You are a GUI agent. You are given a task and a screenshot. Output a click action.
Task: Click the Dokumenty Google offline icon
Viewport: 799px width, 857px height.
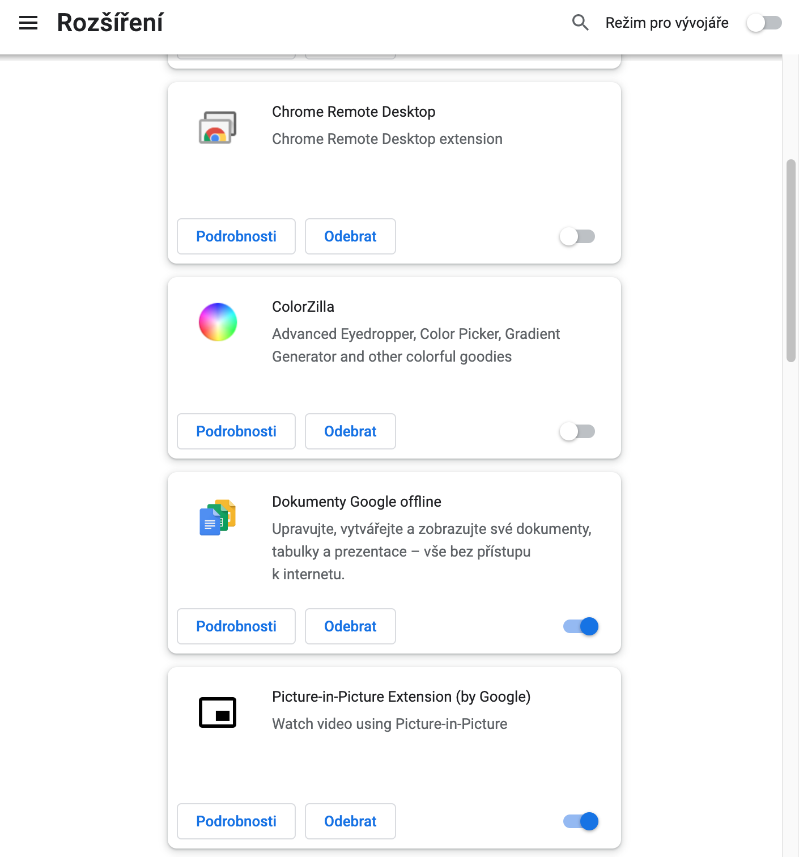[218, 517]
